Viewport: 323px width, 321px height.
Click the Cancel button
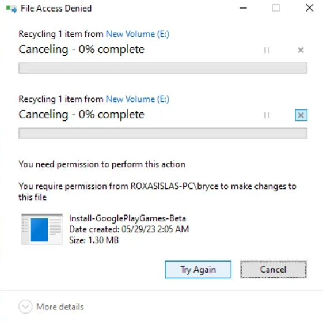pos(273,270)
